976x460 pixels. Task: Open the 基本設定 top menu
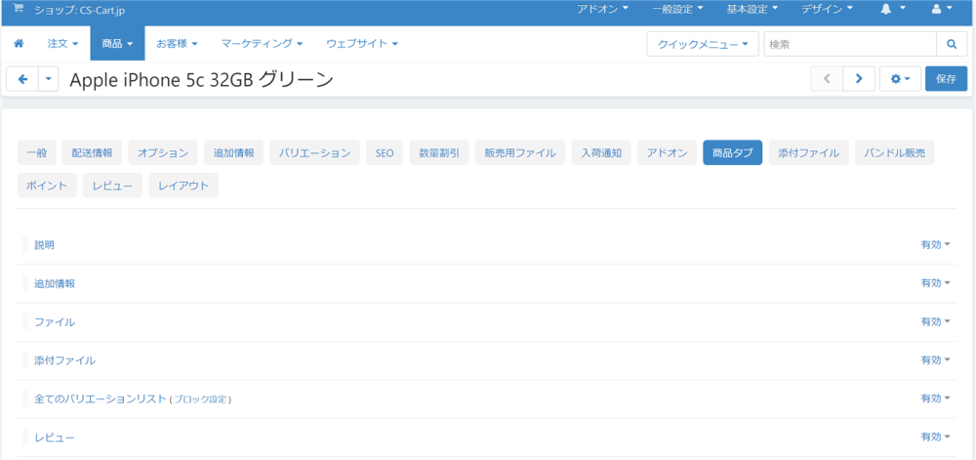pyautogui.click(x=752, y=9)
